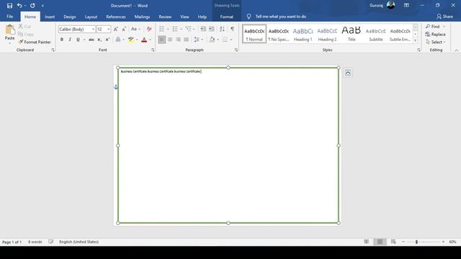This screenshot has height=259, width=461.
Task: Sort the selected text
Action: coord(223,29)
